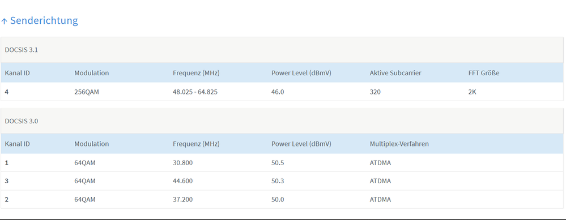Select frequency range 48.025 - 64.825
Image resolution: width=566 pixels, height=220 pixels.
tap(195, 92)
